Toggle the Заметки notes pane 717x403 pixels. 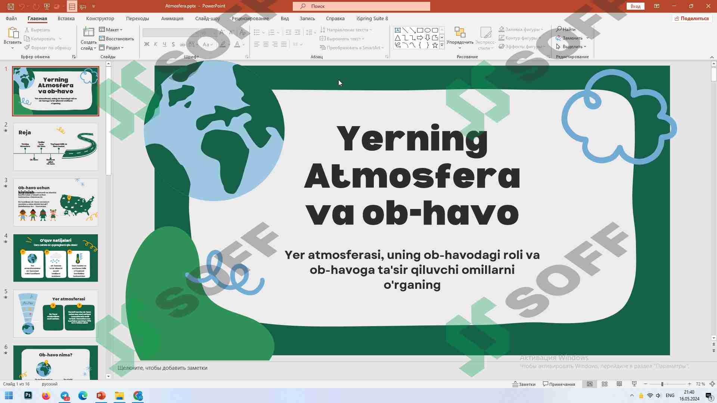(x=524, y=384)
